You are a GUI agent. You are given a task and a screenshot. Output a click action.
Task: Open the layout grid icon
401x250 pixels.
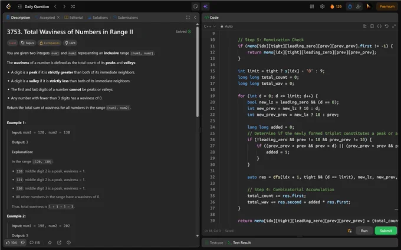(312, 6)
